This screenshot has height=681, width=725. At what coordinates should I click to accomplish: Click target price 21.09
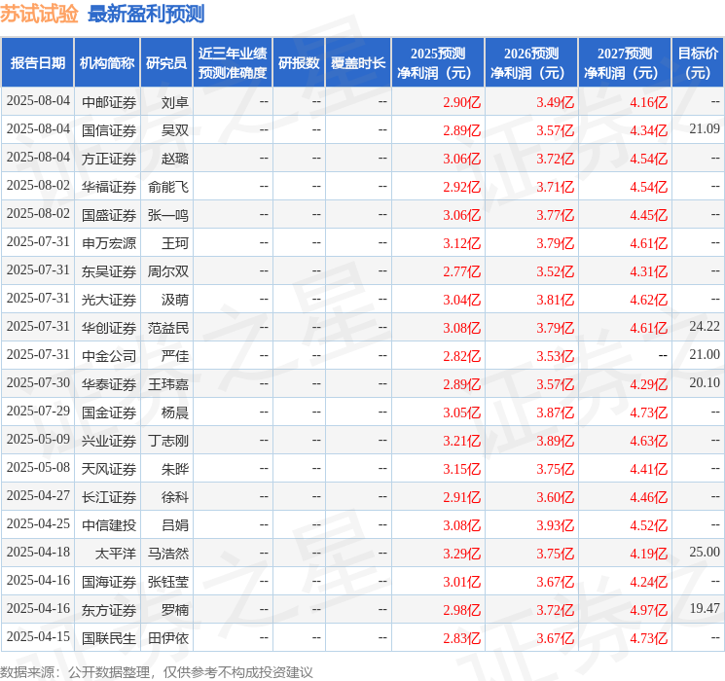705,129
